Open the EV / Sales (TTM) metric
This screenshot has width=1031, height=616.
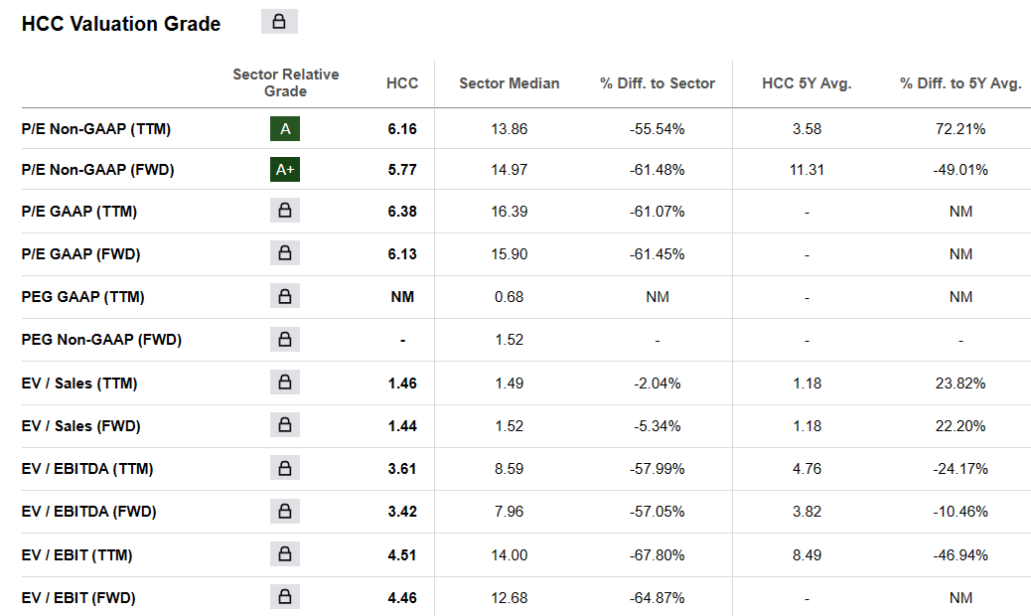79,384
